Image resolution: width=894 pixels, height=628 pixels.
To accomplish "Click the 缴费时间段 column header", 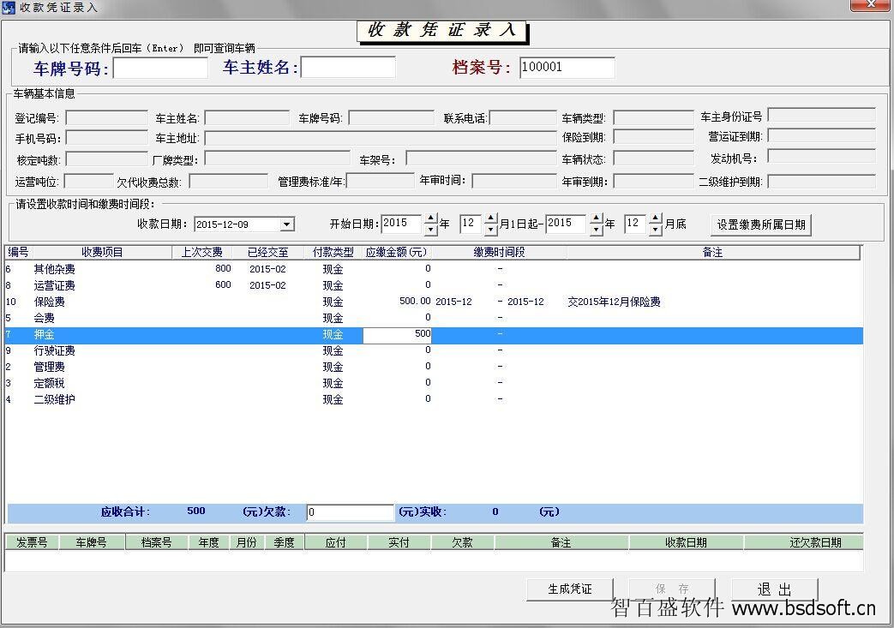I will [x=499, y=253].
